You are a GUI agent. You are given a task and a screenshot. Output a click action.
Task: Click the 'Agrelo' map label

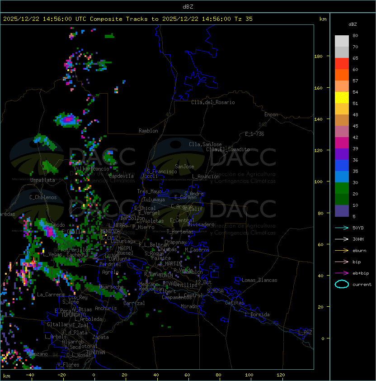point(110,272)
